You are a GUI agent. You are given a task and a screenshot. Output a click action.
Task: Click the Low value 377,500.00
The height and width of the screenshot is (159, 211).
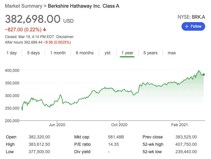click(39, 152)
